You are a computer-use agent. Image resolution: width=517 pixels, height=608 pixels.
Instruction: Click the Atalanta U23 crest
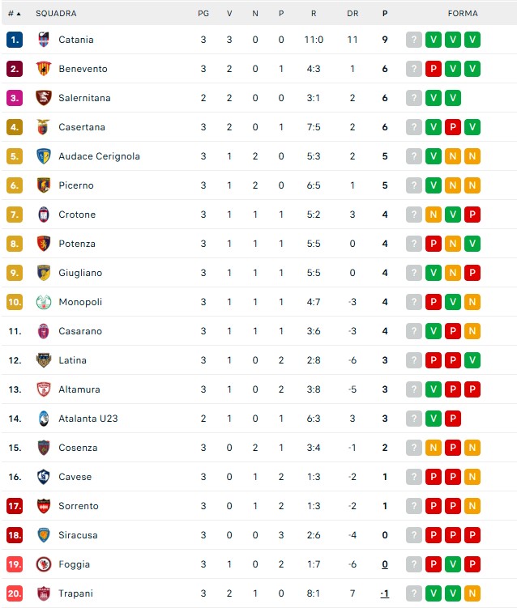coord(44,419)
